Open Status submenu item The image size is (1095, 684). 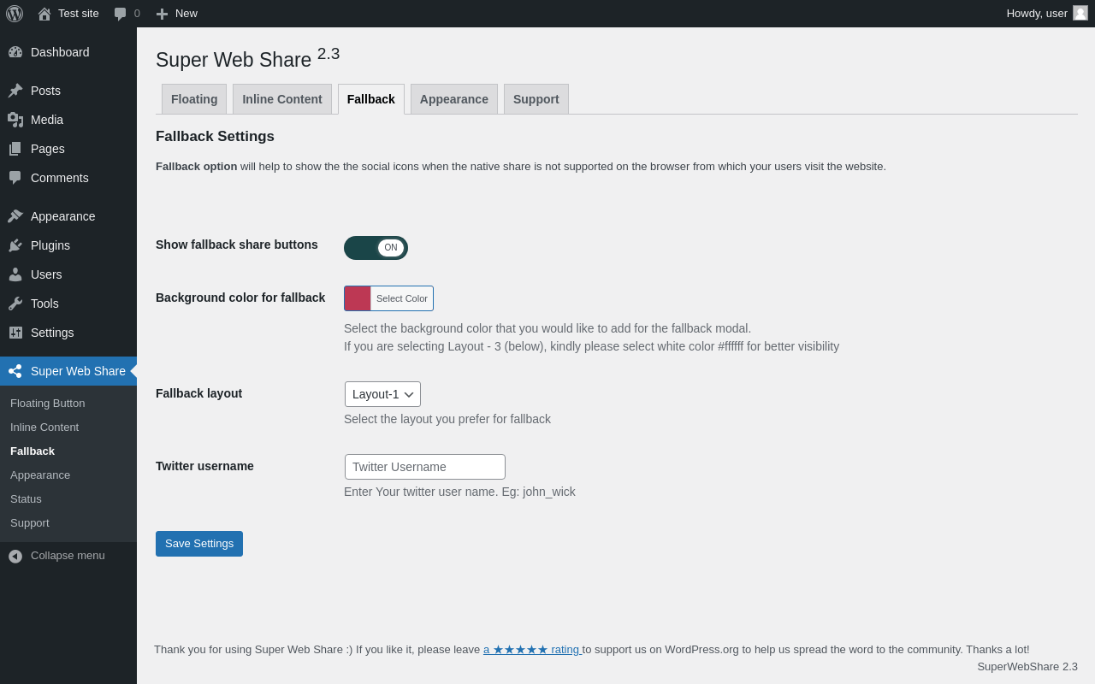[x=26, y=499]
